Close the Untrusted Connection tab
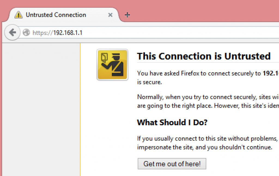This screenshot has height=176, width=279. 110,15
